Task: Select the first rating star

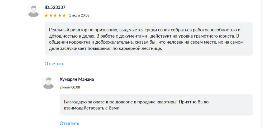Action: point(46,16)
